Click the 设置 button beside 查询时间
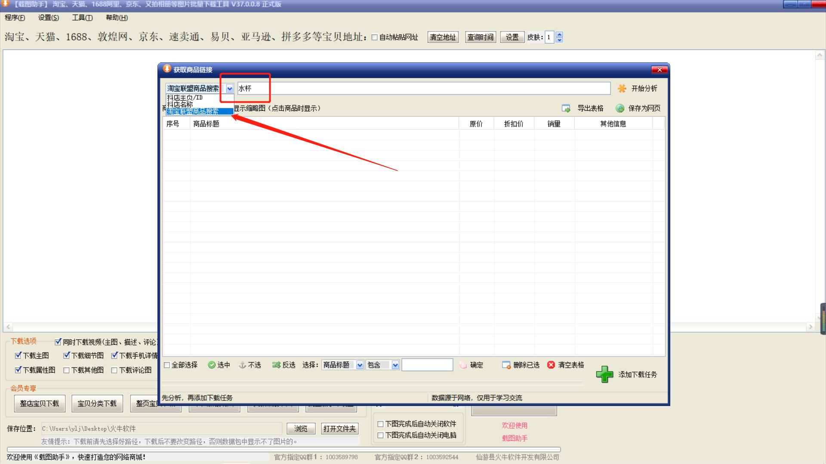 [512, 37]
